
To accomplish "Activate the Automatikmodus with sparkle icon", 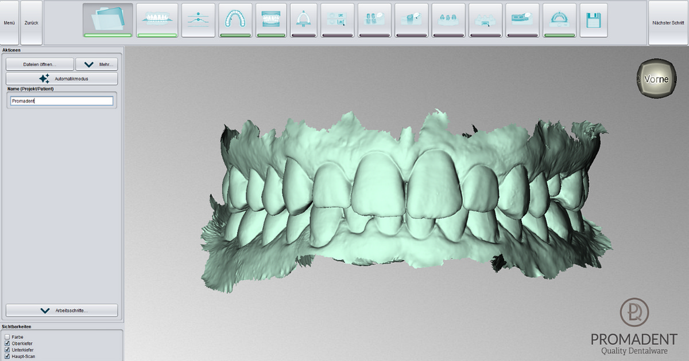I will tap(62, 79).
